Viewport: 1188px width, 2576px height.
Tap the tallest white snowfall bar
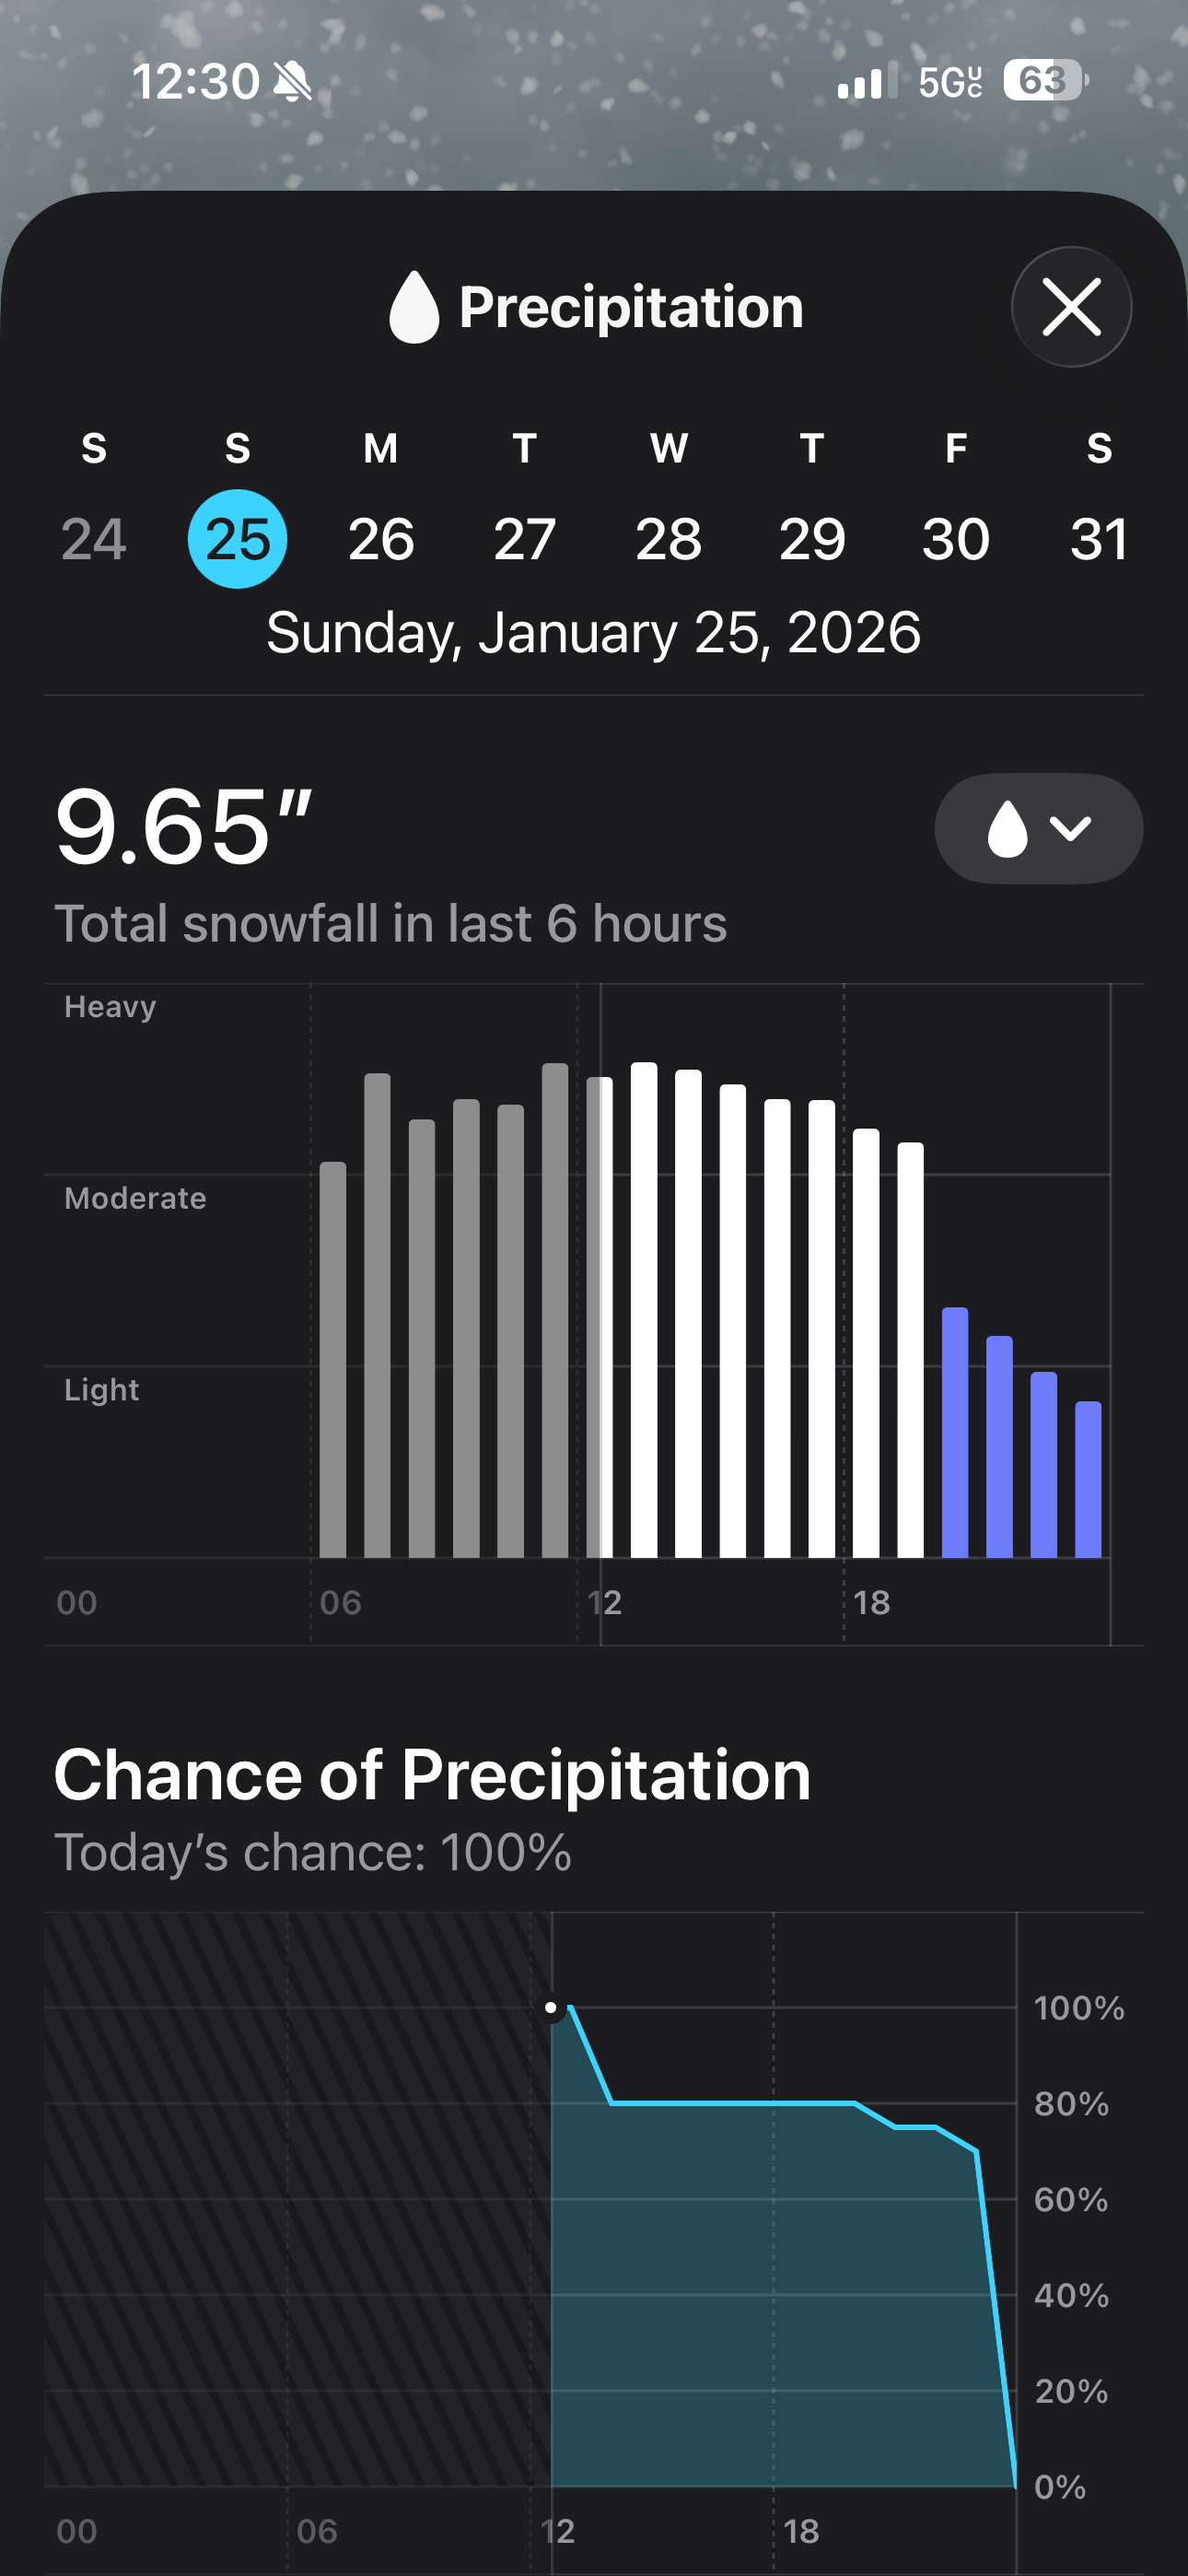644,1310
